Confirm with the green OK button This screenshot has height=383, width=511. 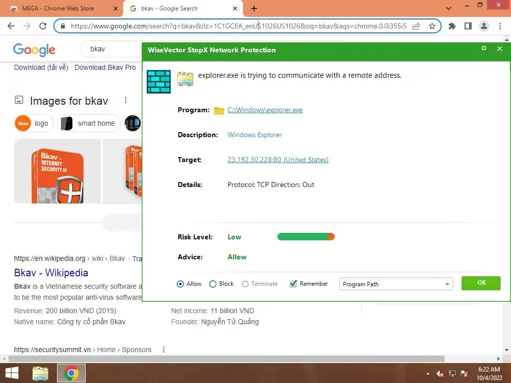coord(481,283)
